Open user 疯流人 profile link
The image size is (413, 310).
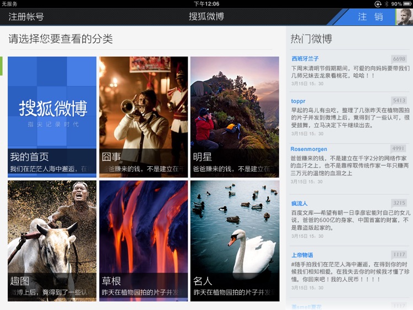tap(299, 203)
